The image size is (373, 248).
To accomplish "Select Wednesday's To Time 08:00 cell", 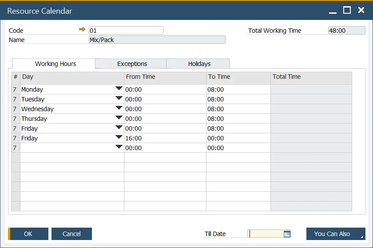I will [238, 109].
